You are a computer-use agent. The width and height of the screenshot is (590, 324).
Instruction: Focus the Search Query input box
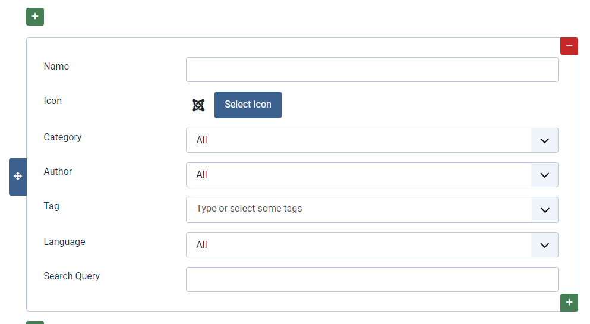pos(372,279)
